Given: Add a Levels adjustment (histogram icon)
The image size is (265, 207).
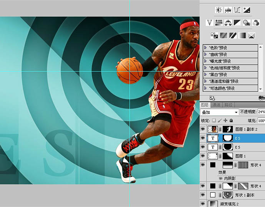Looking at the screenshot, I should click(228, 10).
